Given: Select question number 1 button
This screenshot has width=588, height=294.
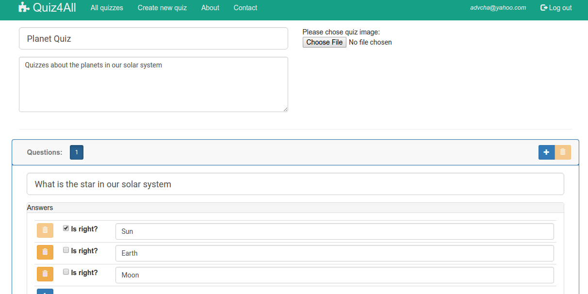Looking at the screenshot, I should pyautogui.click(x=77, y=152).
